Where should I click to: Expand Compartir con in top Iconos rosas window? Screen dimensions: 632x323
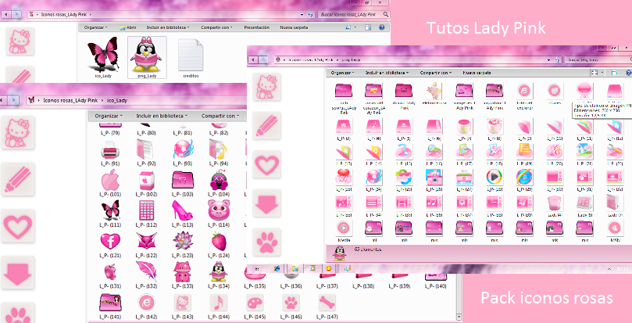pyautogui.click(x=217, y=27)
